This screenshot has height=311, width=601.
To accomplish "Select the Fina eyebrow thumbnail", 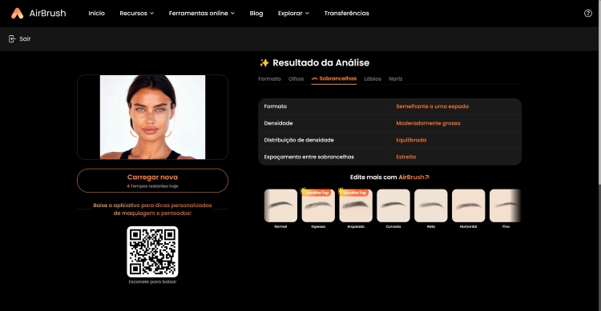I will 505,205.
